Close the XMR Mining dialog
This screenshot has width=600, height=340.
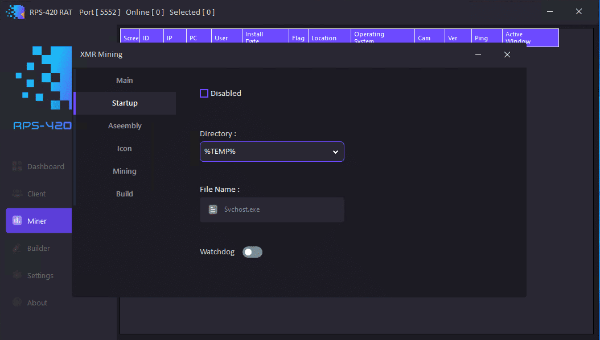[507, 54]
